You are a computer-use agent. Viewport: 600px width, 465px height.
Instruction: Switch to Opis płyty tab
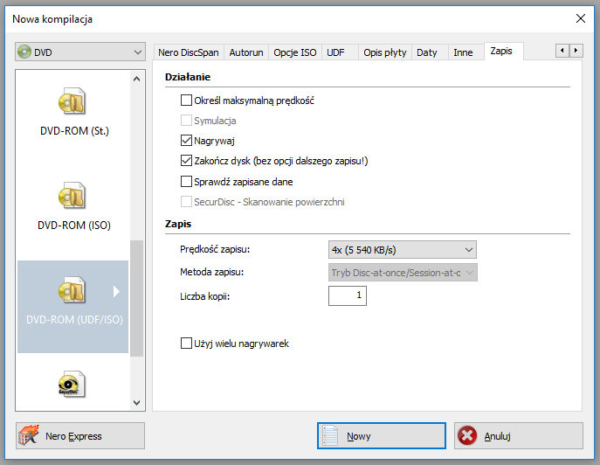[x=385, y=52]
